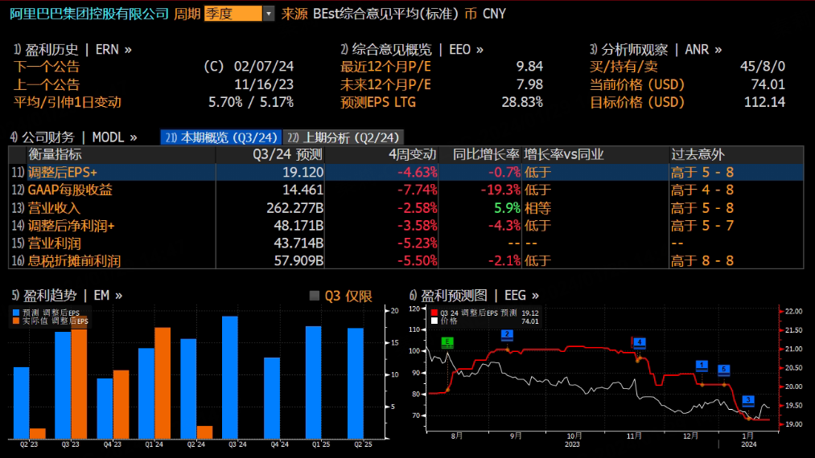Click the Q3 24 forecast bar in earnings trend

(230, 378)
